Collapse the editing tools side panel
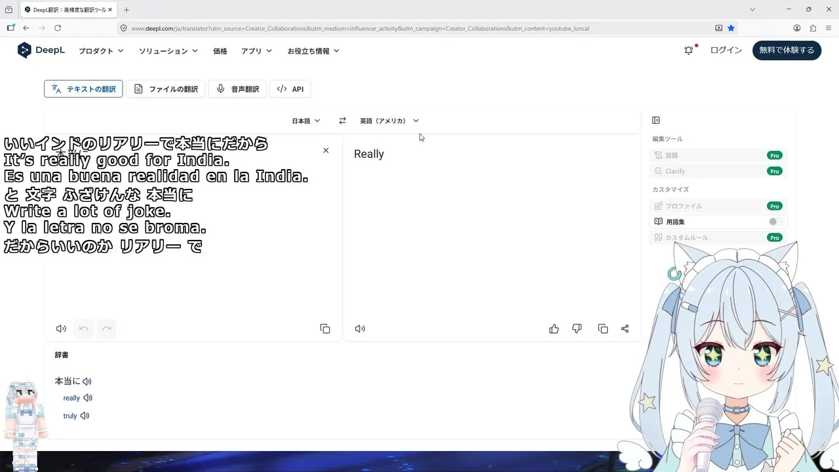The height and width of the screenshot is (472, 839). click(x=656, y=120)
